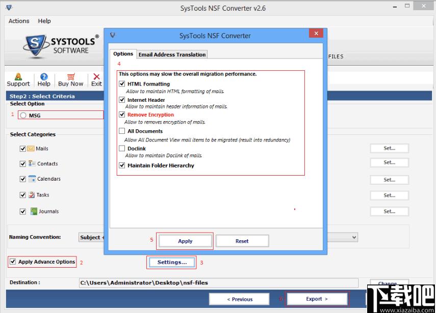
Task: Click the SysTools Software logo
Action: 61,46
